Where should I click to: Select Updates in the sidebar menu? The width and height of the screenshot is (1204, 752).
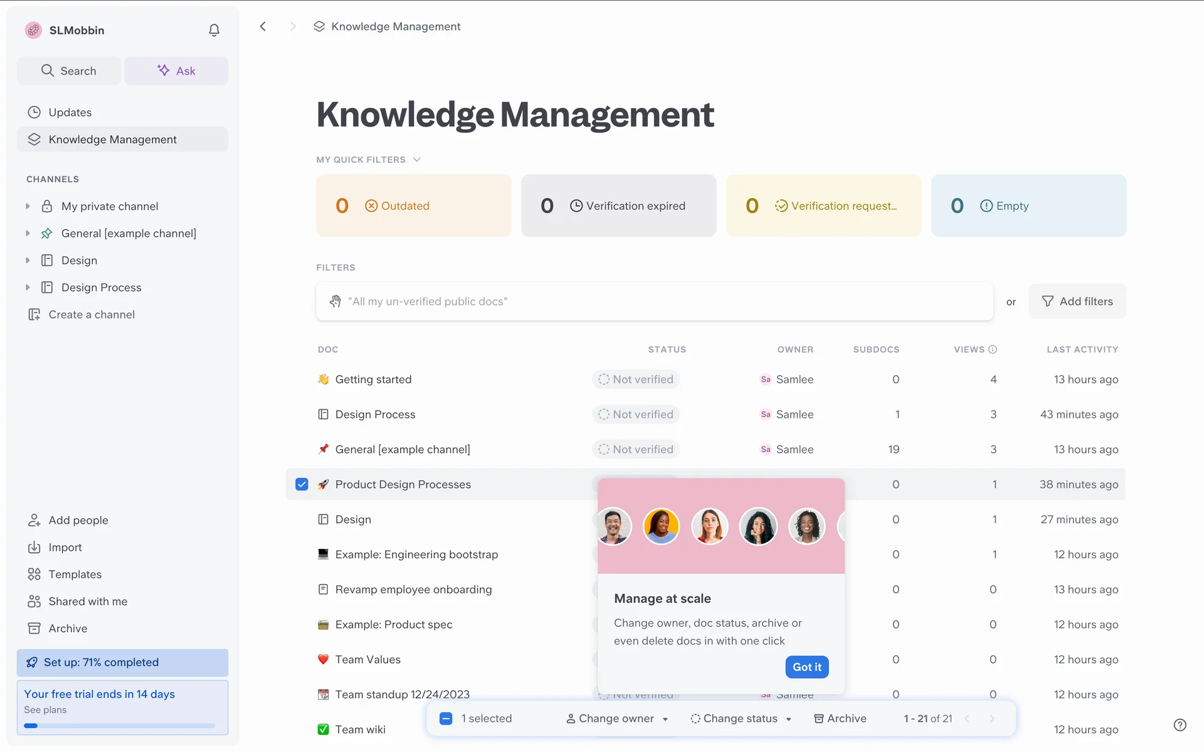click(x=70, y=112)
